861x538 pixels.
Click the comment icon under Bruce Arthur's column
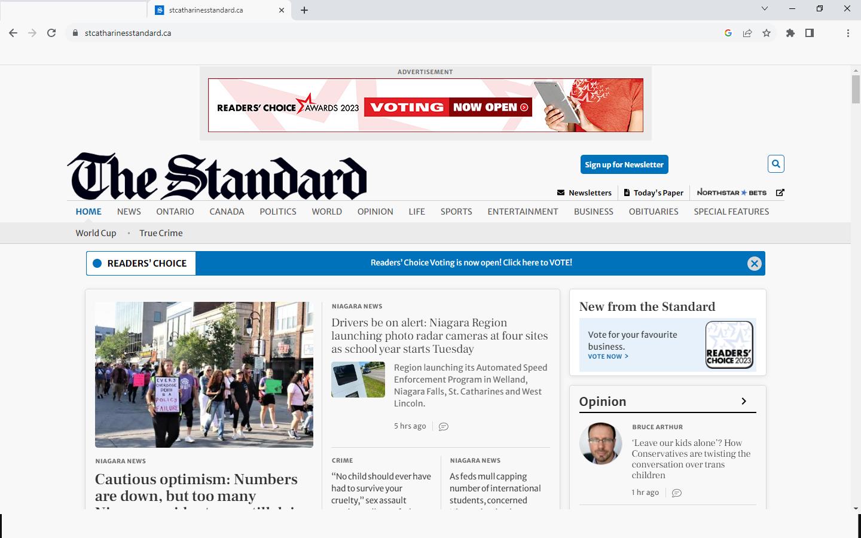(676, 493)
